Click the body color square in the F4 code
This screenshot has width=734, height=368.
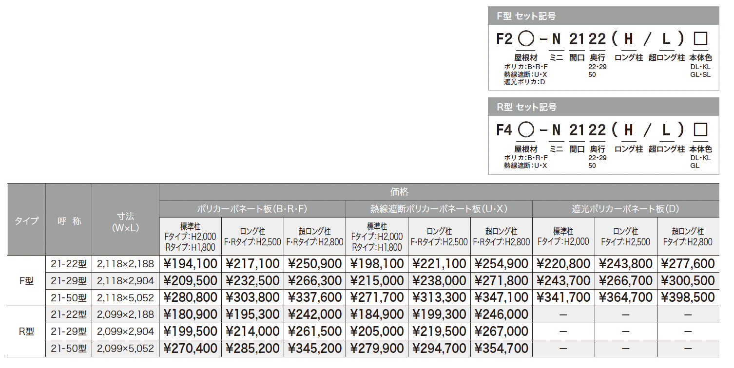pyautogui.click(x=700, y=130)
